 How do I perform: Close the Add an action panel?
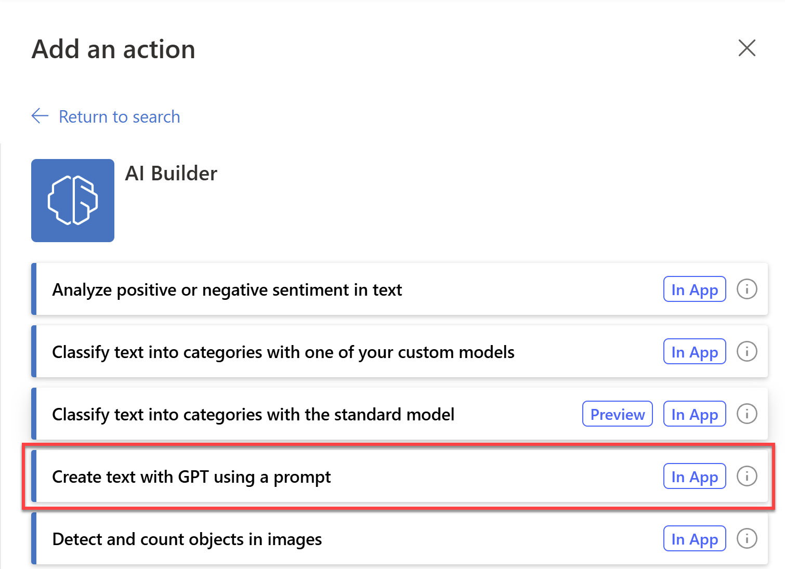point(747,48)
